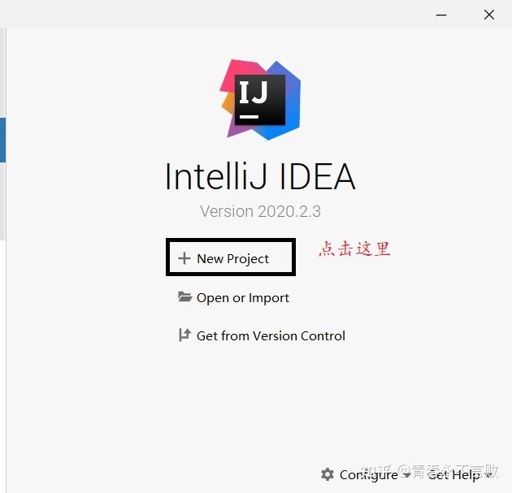Start a New Project
Screen dimensions: 512x493
(232, 259)
